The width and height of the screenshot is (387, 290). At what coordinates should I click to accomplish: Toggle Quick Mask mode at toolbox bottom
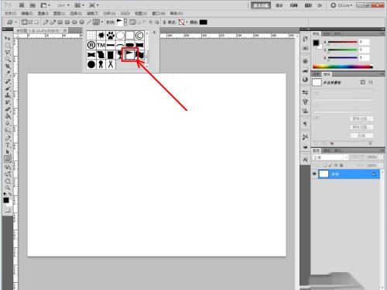click(8, 210)
